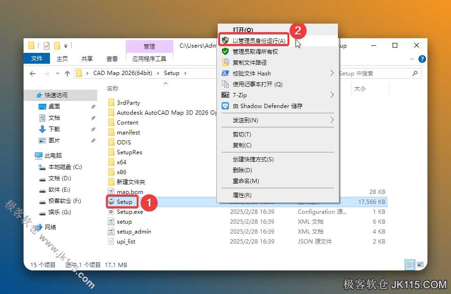Viewport: 451px width, 294px height.
Task: Select the map.bom file
Action: 130,192
